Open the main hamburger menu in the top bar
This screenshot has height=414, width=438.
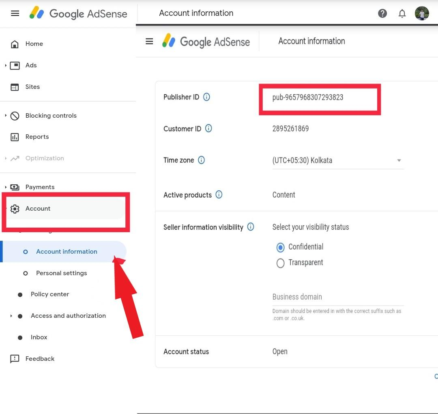pyautogui.click(x=15, y=13)
